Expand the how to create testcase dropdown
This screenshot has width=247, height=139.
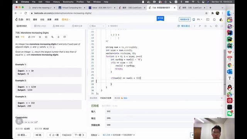coord(123,135)
